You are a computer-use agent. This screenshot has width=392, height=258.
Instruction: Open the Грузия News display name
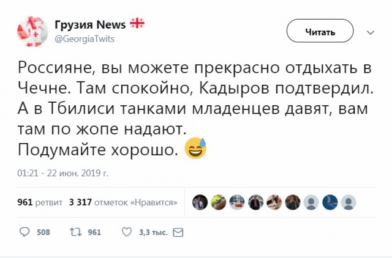pos(90,24)
